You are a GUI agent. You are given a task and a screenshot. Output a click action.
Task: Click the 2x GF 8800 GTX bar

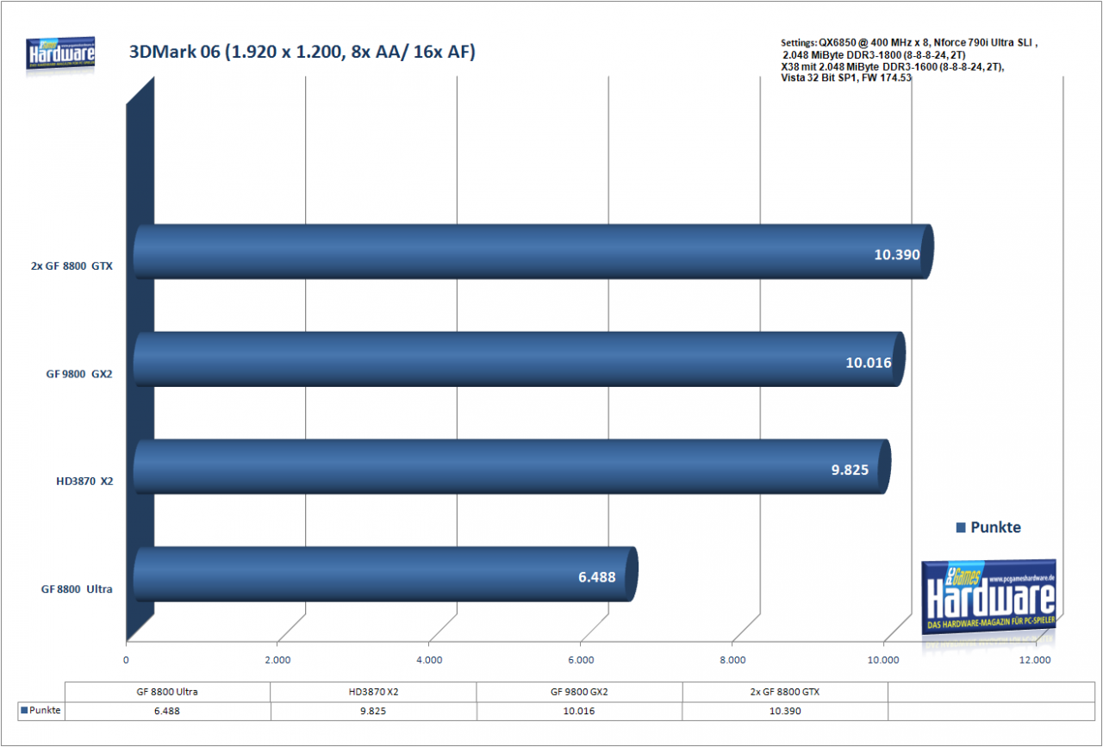(x=533, y=252)
